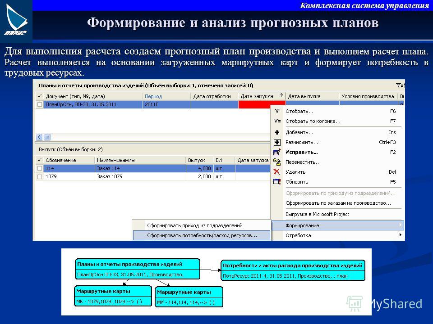
Task: Click the ПланПрОсн, ПП-33, 31.05.2011 cell
Action: (x=93, y=104)
